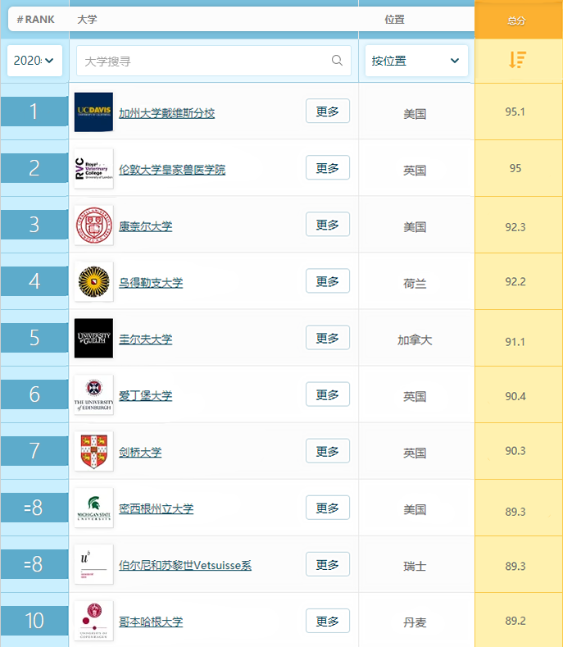Click the sort descending icon under 总分

(x=517, y=60)
